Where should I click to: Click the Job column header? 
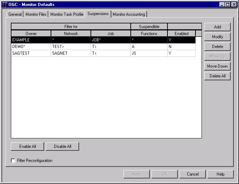111,34
